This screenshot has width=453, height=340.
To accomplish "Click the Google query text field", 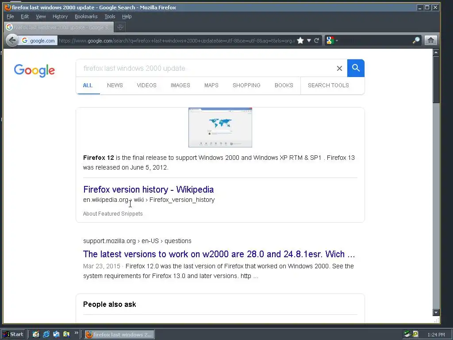I will [204, 68].
